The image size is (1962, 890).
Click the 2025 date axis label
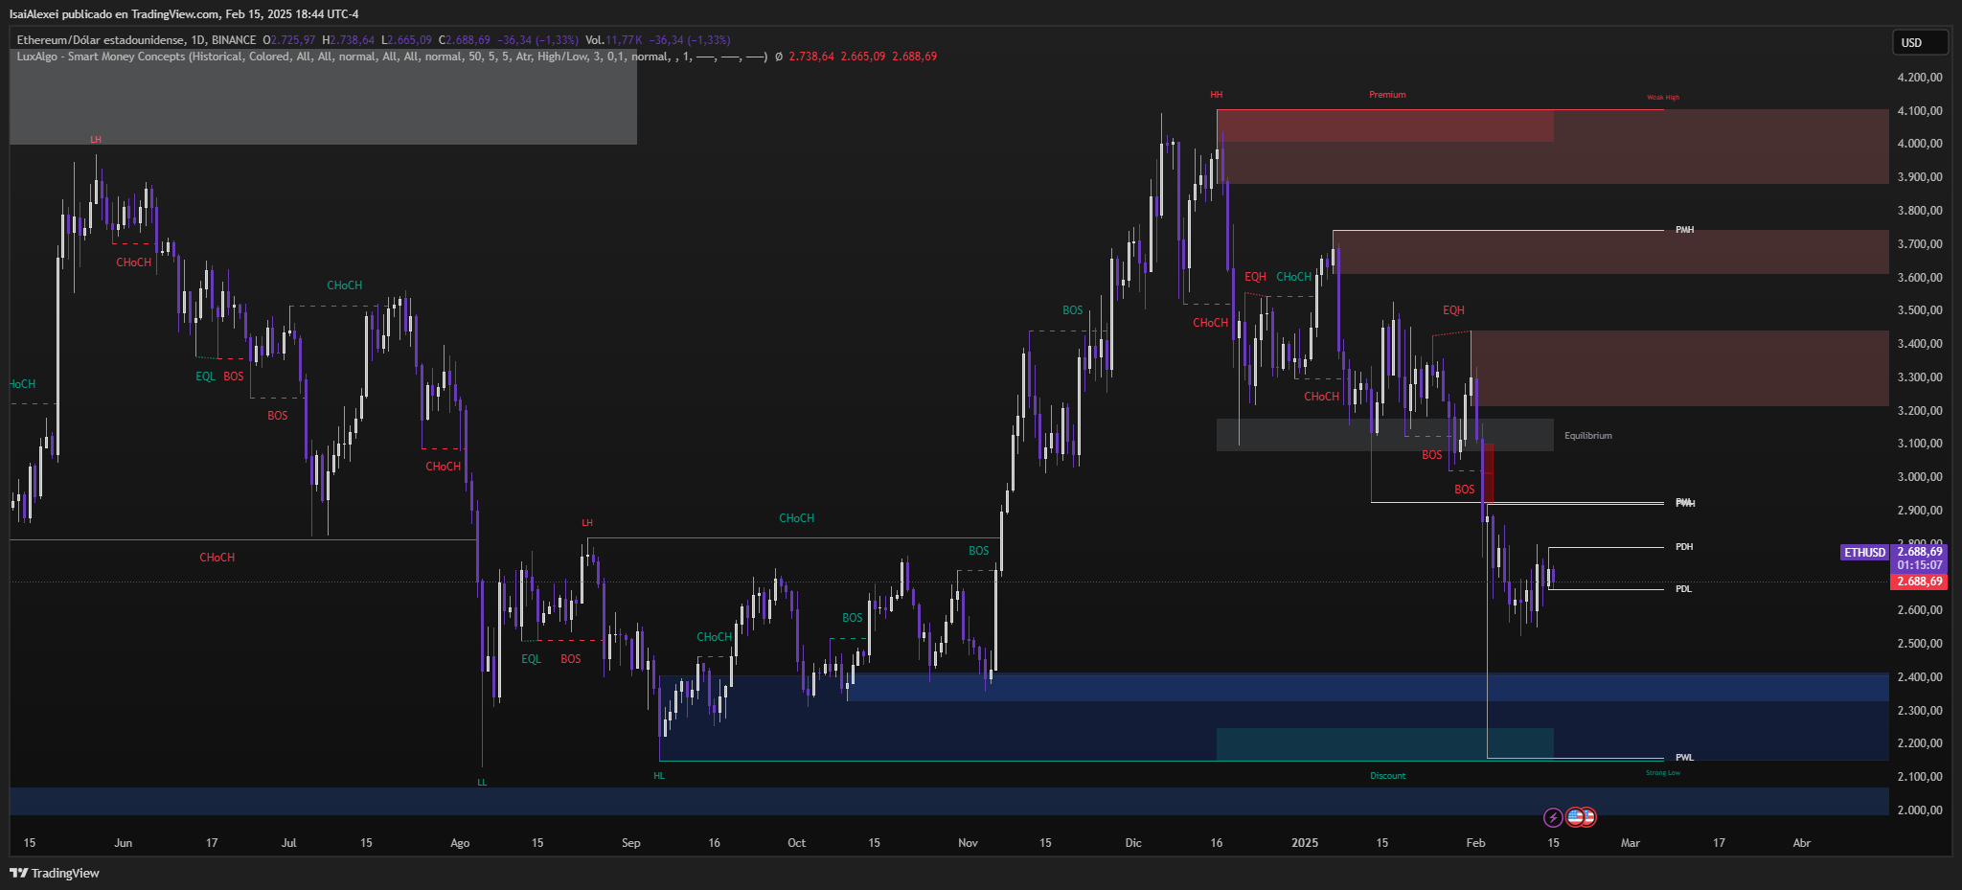(1305, 843)
